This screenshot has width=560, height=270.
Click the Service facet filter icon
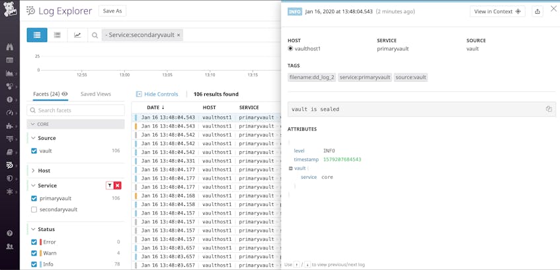(x=110, y=186)
